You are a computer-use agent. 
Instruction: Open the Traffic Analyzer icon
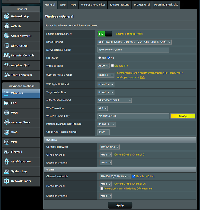tap(7, 75)
